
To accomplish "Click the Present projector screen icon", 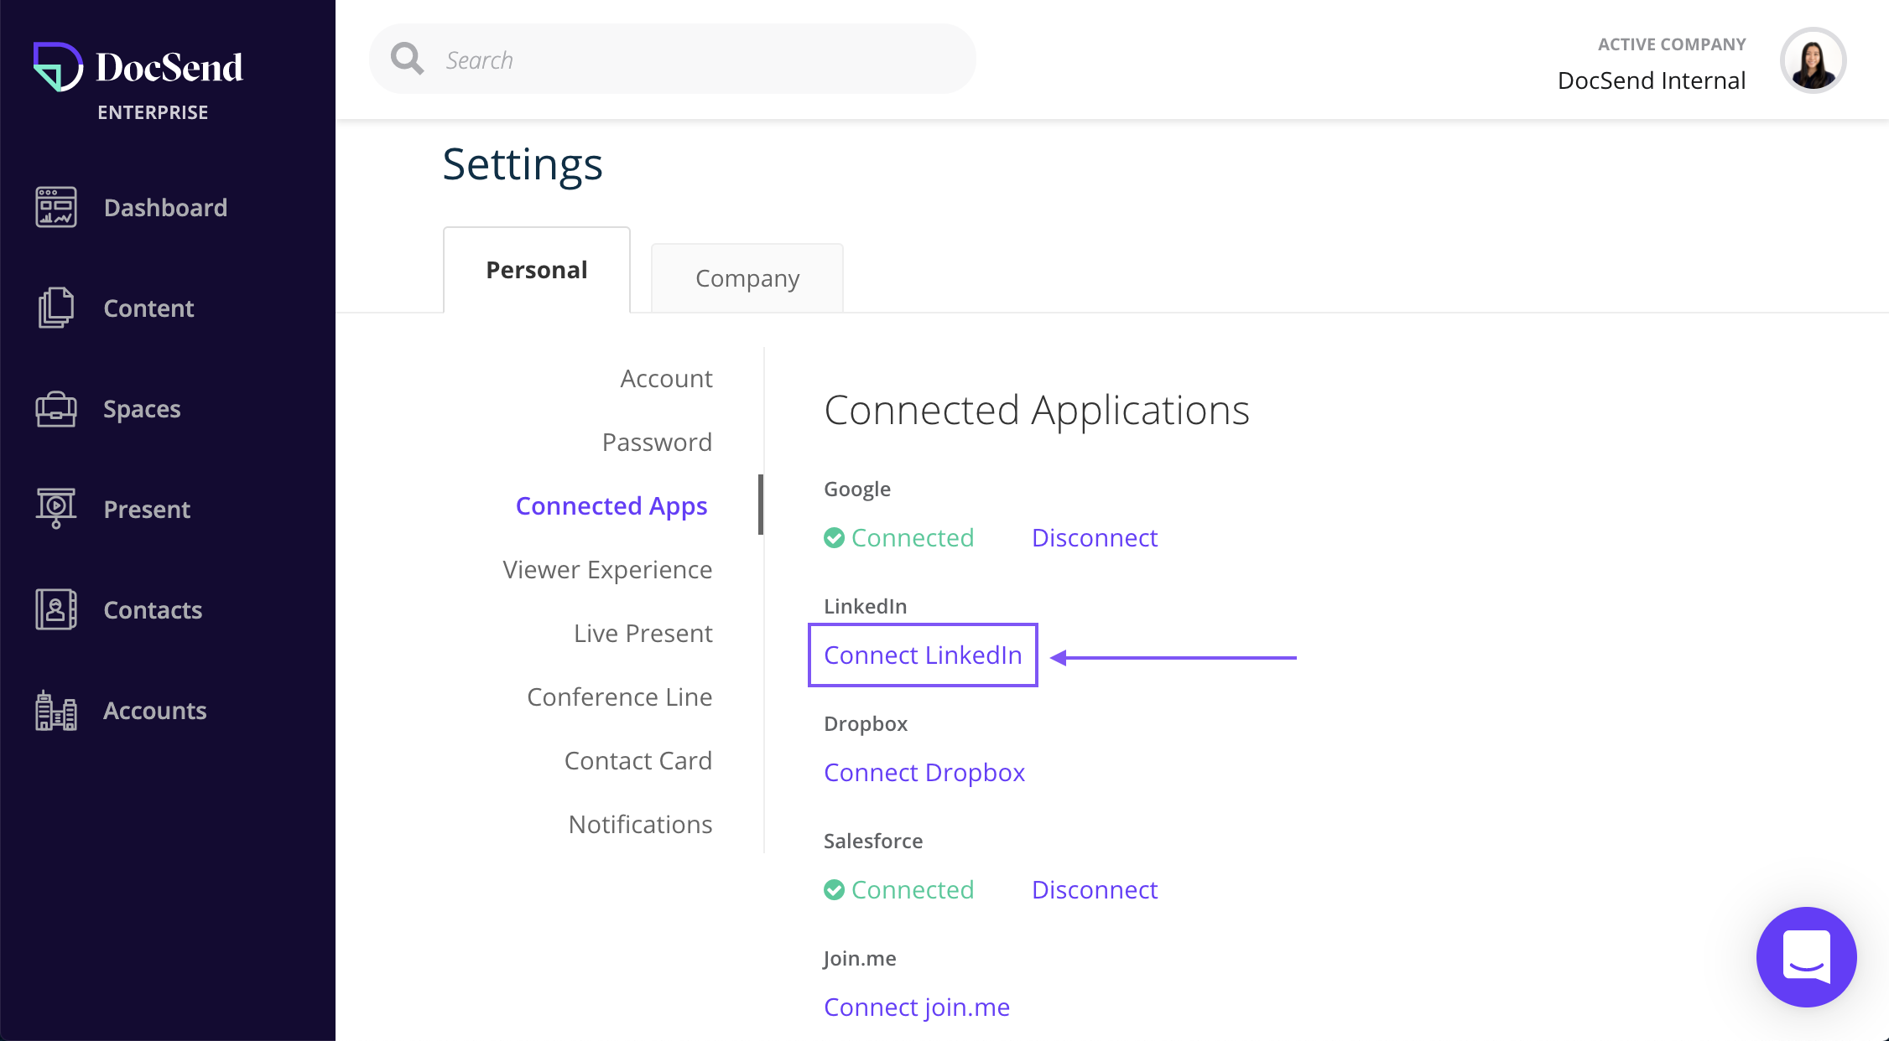I will coord(56,508).
